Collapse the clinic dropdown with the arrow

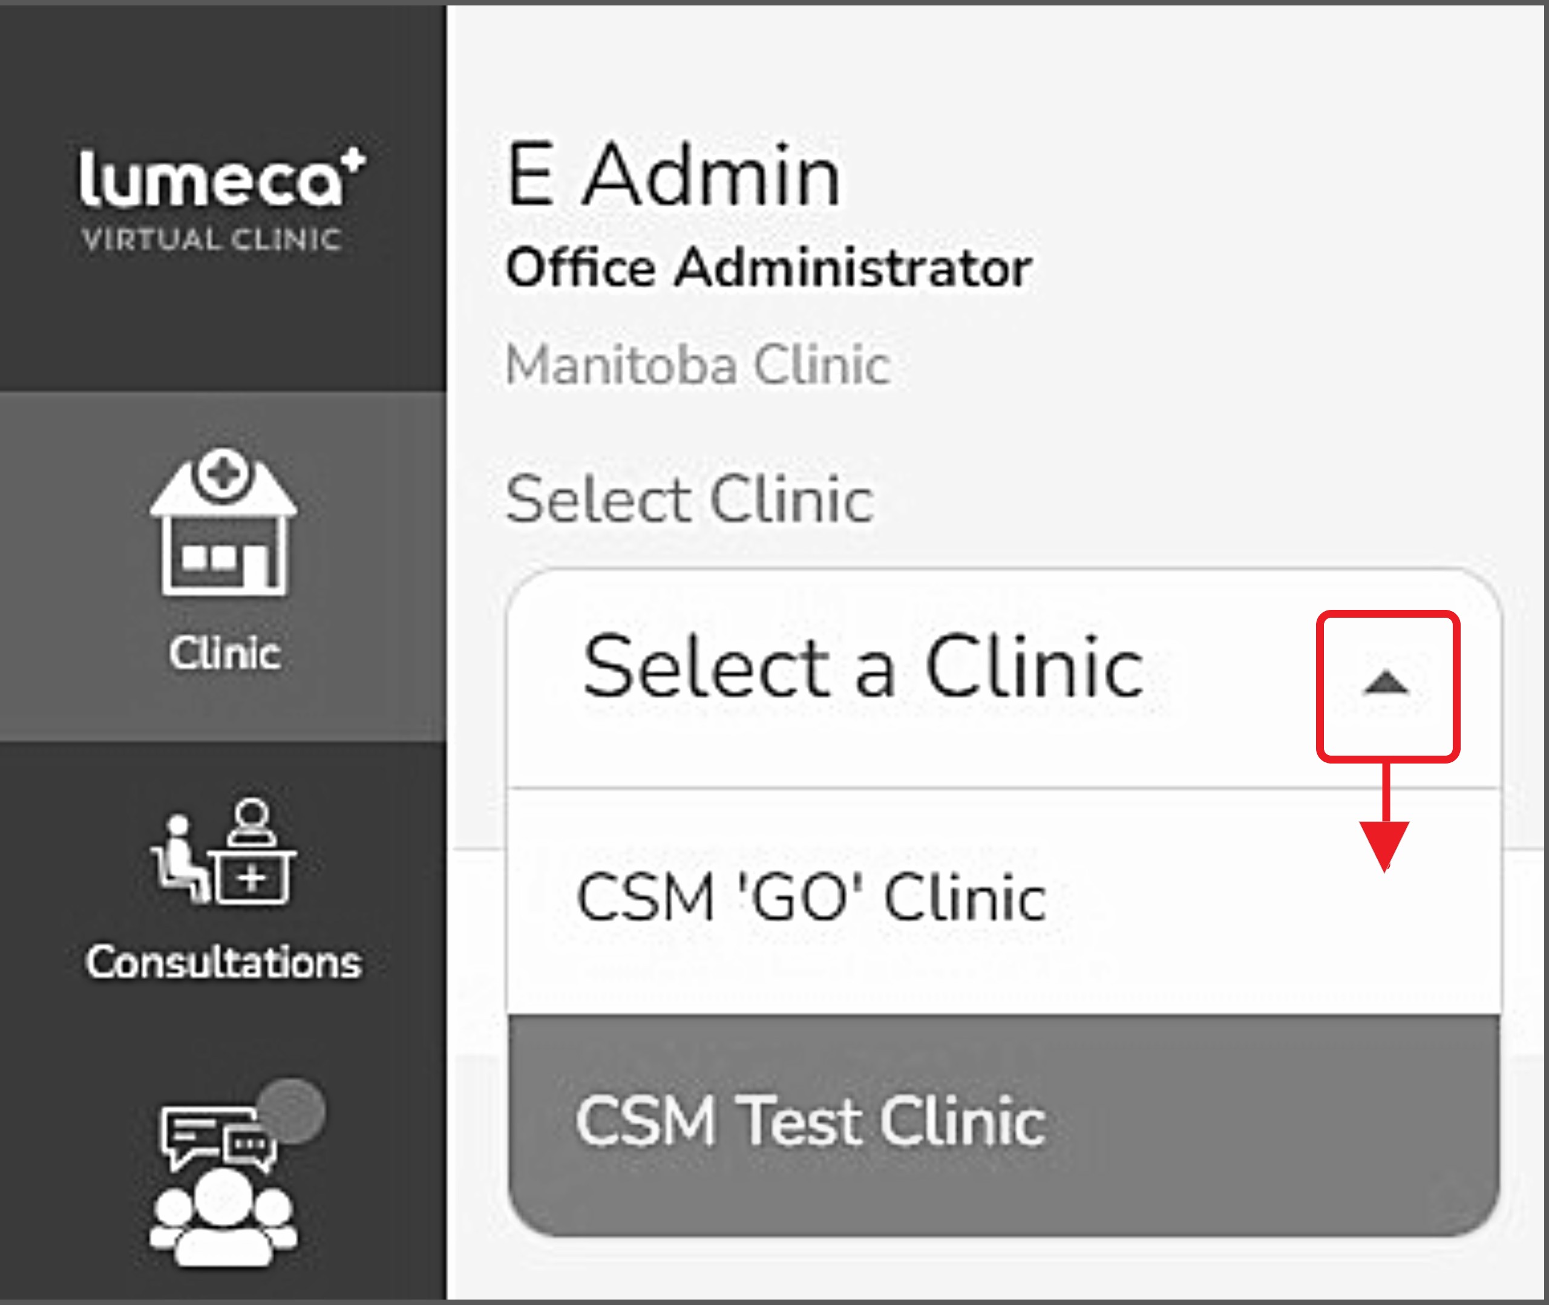point(1386,684)
